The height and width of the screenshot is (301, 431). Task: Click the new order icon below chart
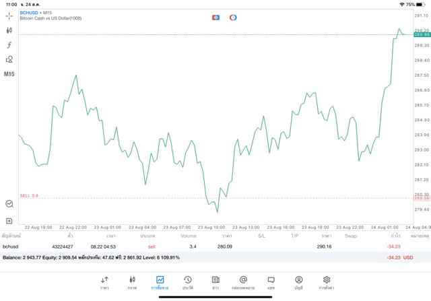[x=9, y=221]
